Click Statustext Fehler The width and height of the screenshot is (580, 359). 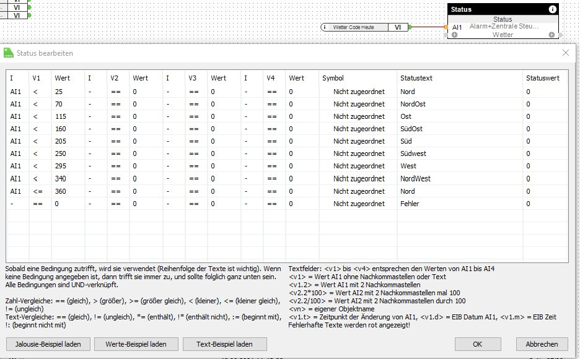[x=410, y=204]
